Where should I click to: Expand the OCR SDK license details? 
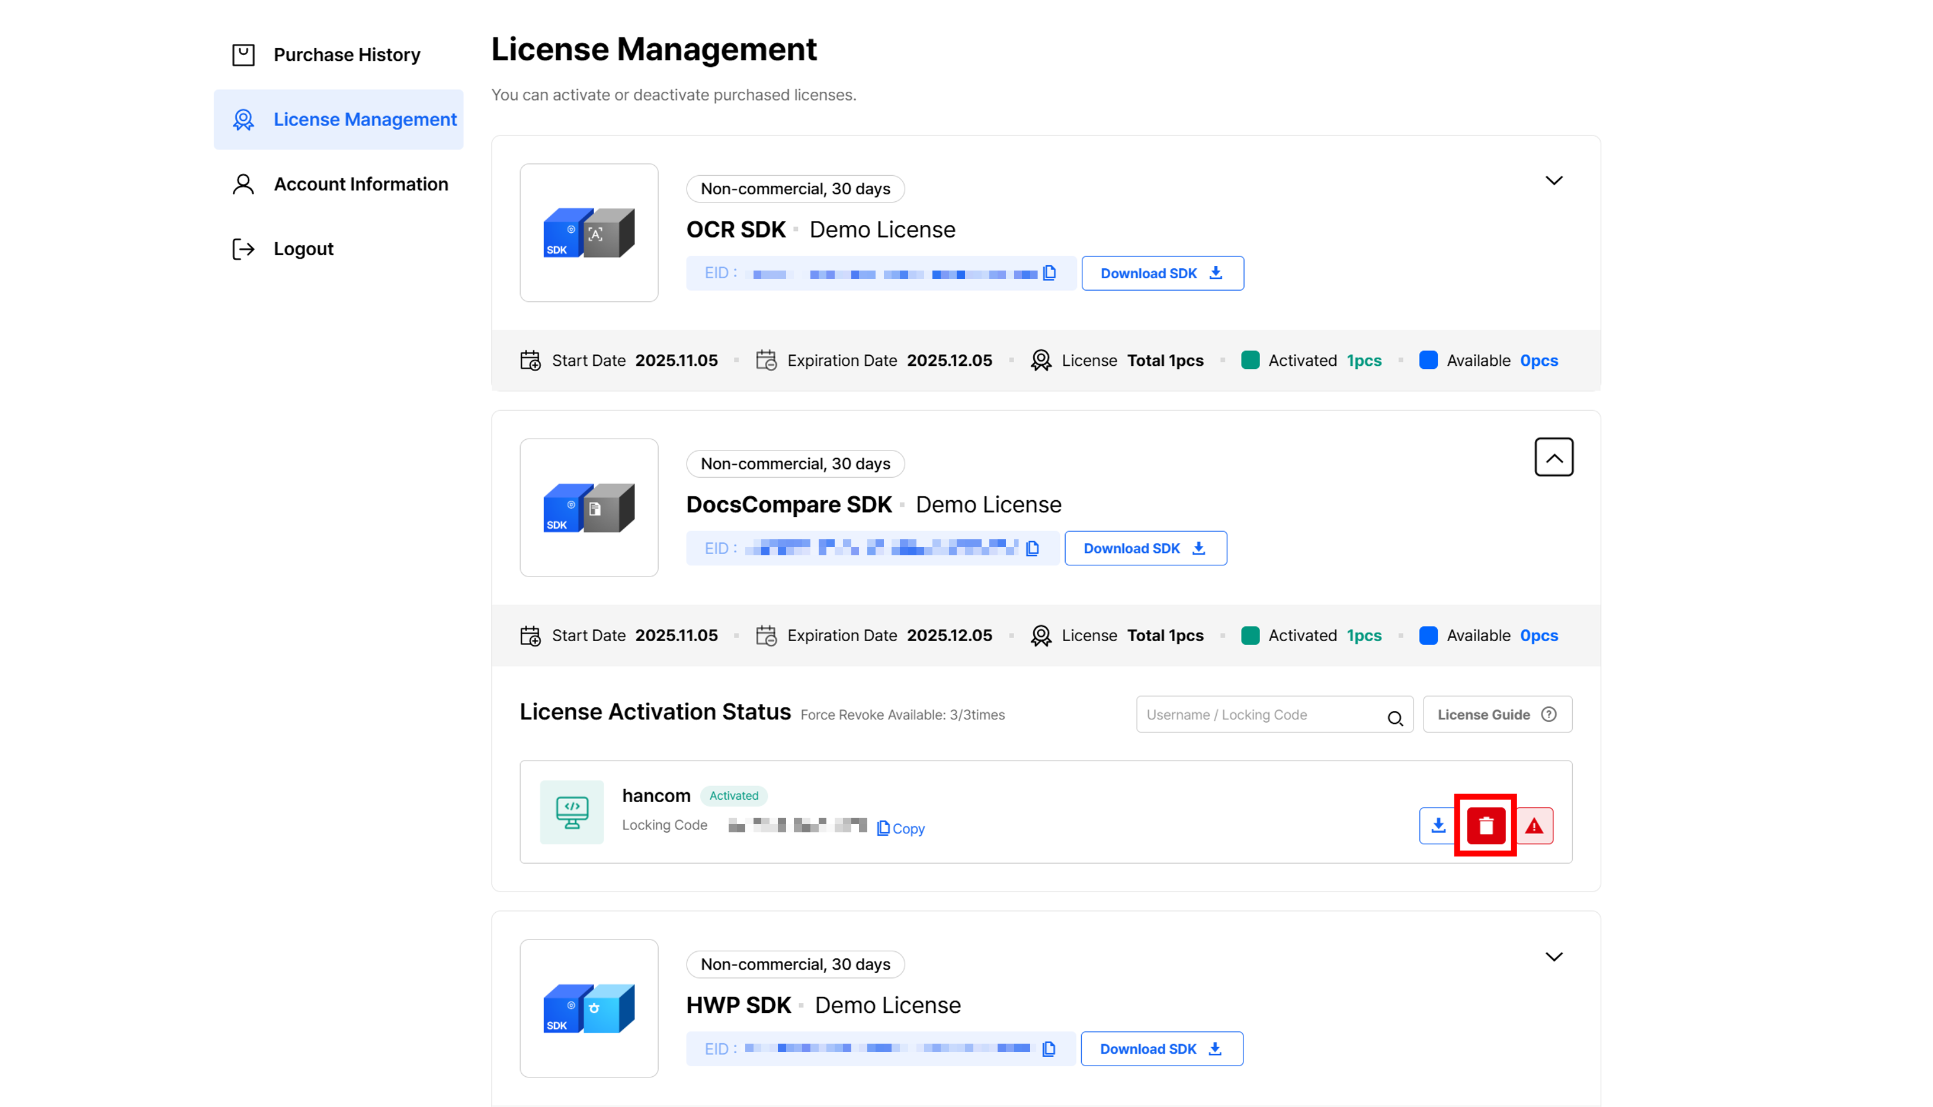(x=1554, y=180)
